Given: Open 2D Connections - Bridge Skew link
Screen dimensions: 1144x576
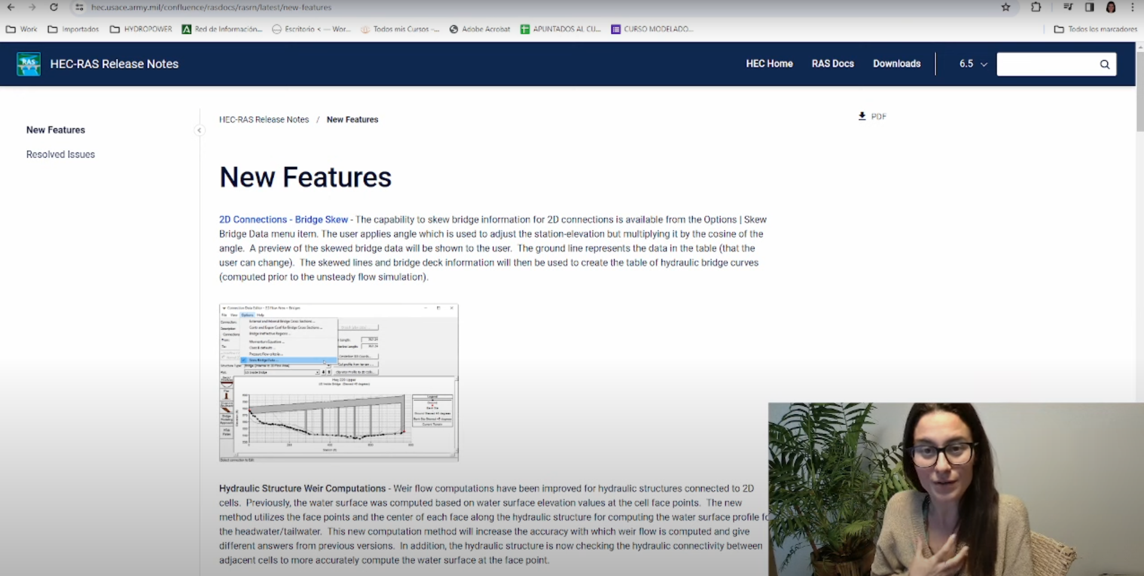Looking at the screenshot, I should click(x=283, y=219).
